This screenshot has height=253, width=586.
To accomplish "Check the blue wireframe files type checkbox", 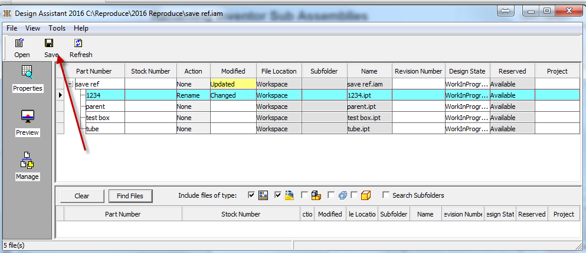I will [x=331, y=195].
